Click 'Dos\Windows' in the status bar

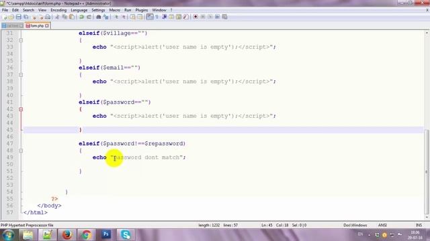(355, 225)
